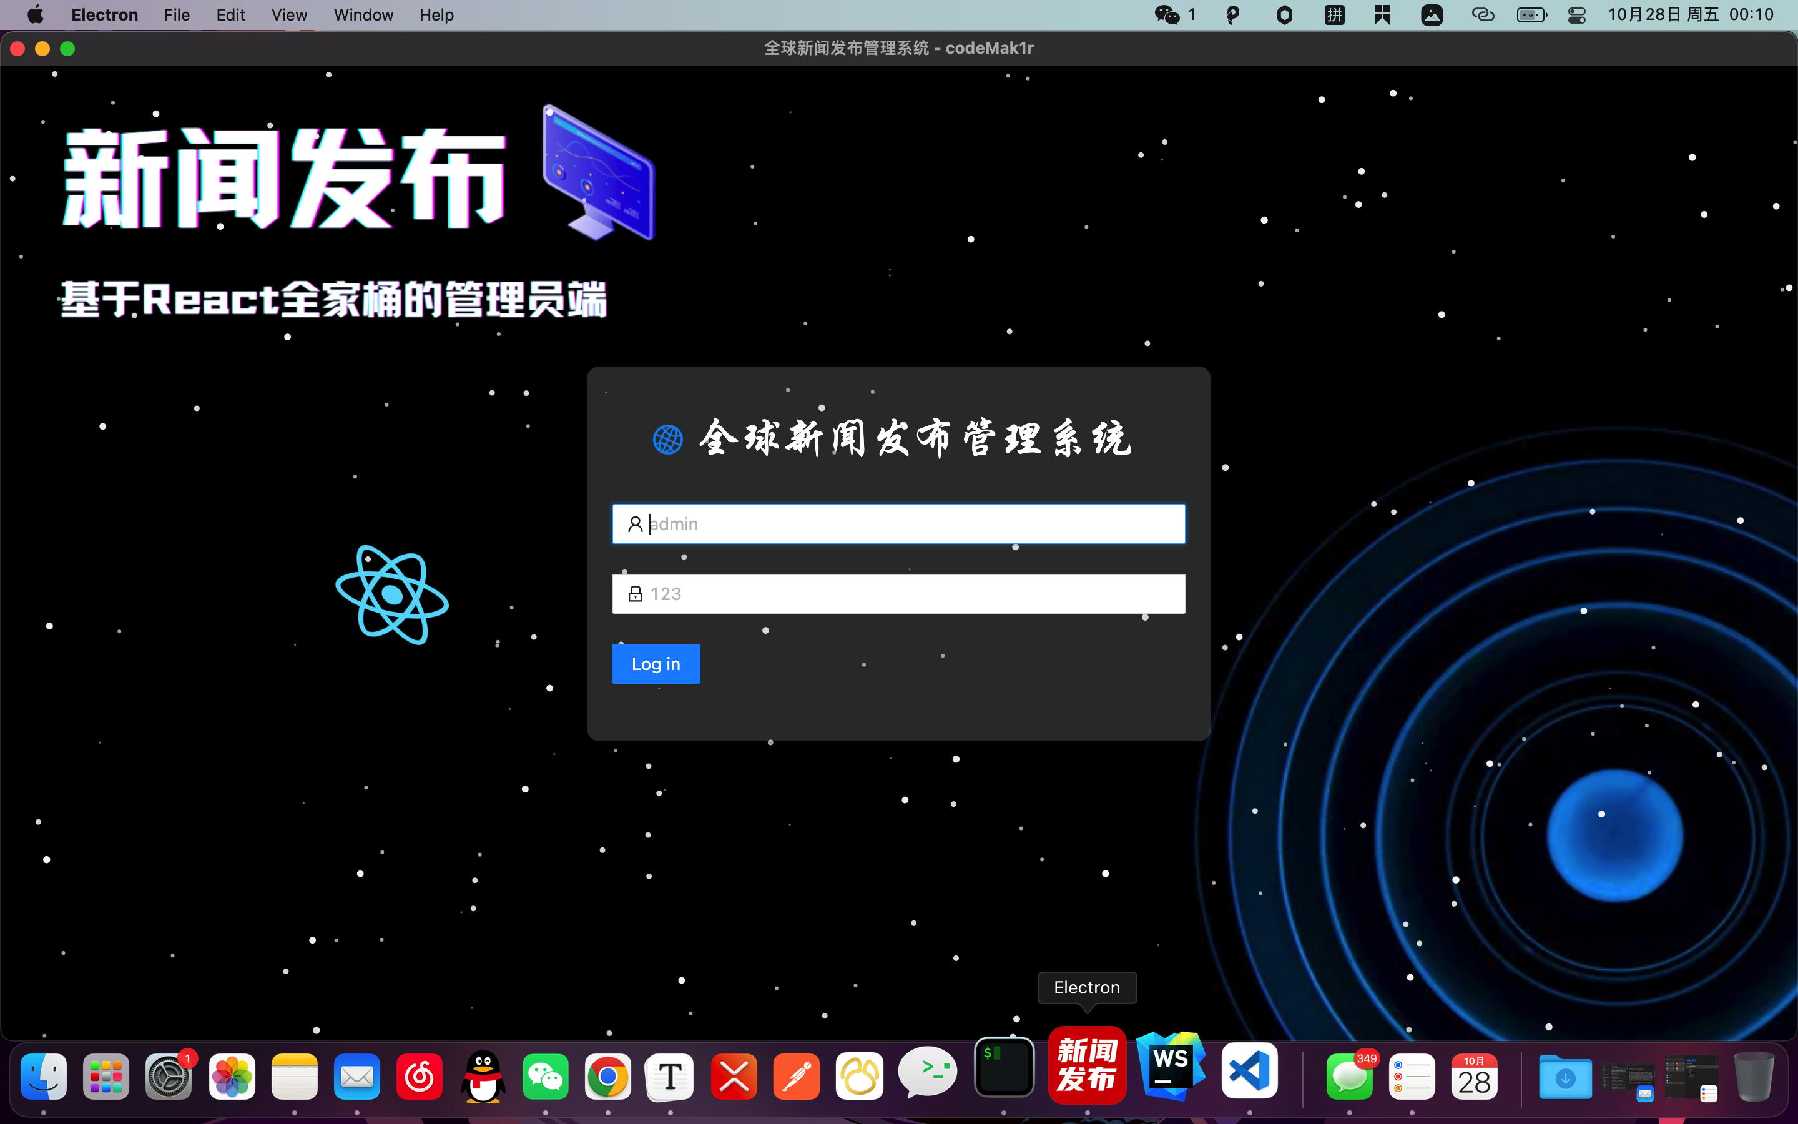Open Mail from the dock
Image resolution: width=1798 pixels, height=1124 pixels.
(x=356, y=1077)
